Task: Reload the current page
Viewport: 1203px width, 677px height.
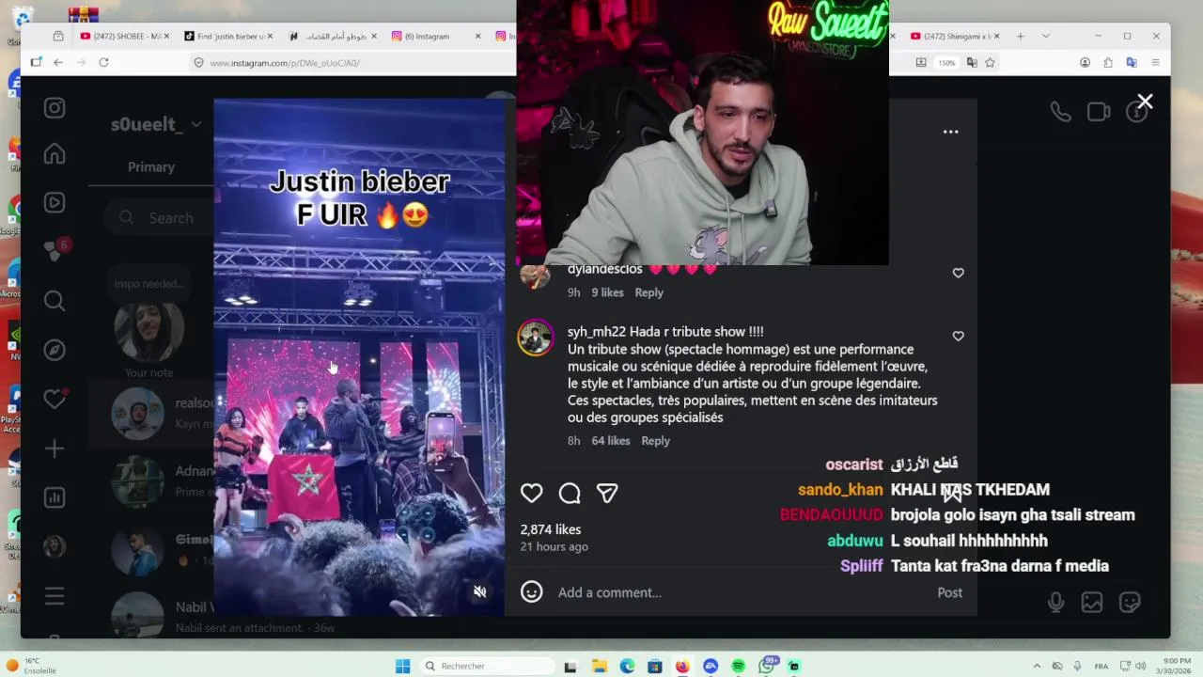Action: pos(103,62)
